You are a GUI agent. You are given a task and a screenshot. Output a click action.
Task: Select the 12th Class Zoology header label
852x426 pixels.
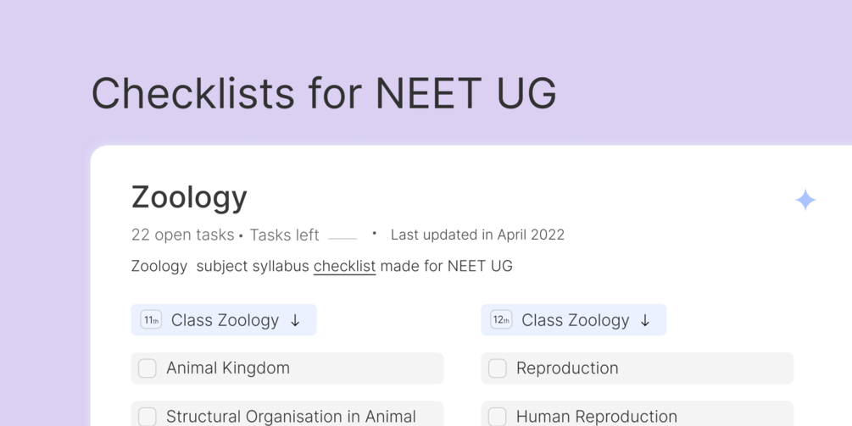(575, 320)
